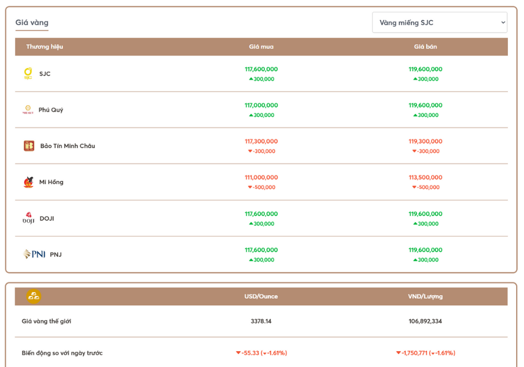Click the PNJ brand name text

pos(56,255)
